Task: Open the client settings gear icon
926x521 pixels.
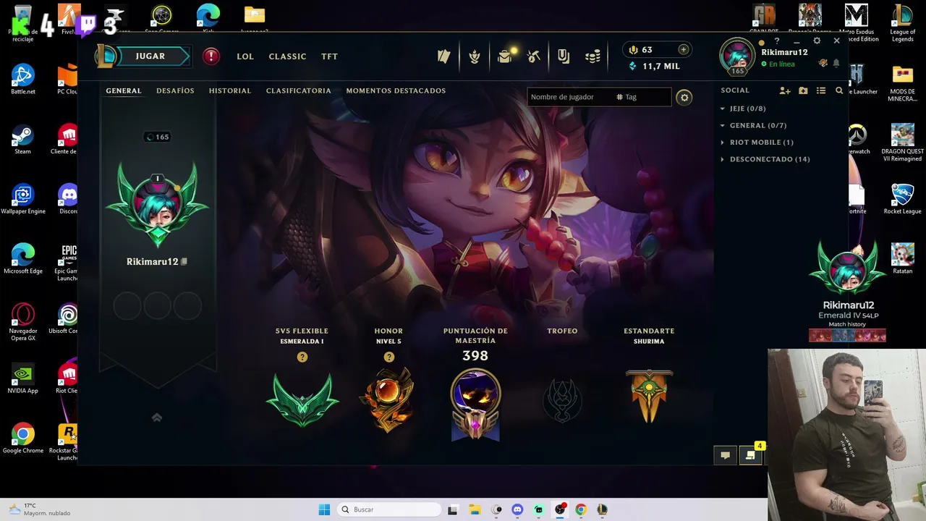Action: pyautogui.click(x=817, y=41)
